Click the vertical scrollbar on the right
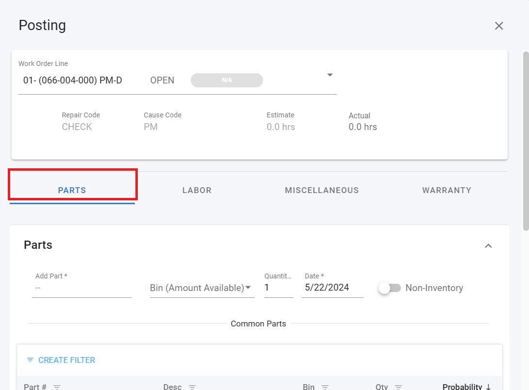Image resolution: width=529 pixels, height=390 pixels. (526, 141)
